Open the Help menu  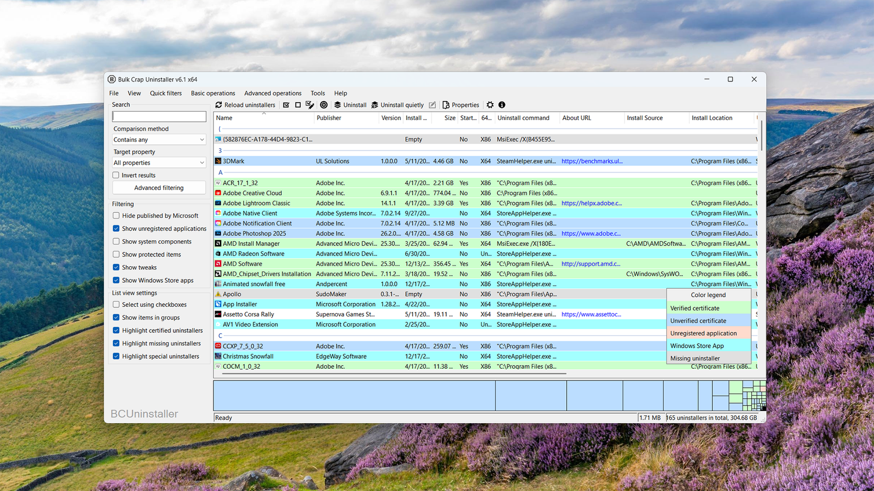(341, 93)
